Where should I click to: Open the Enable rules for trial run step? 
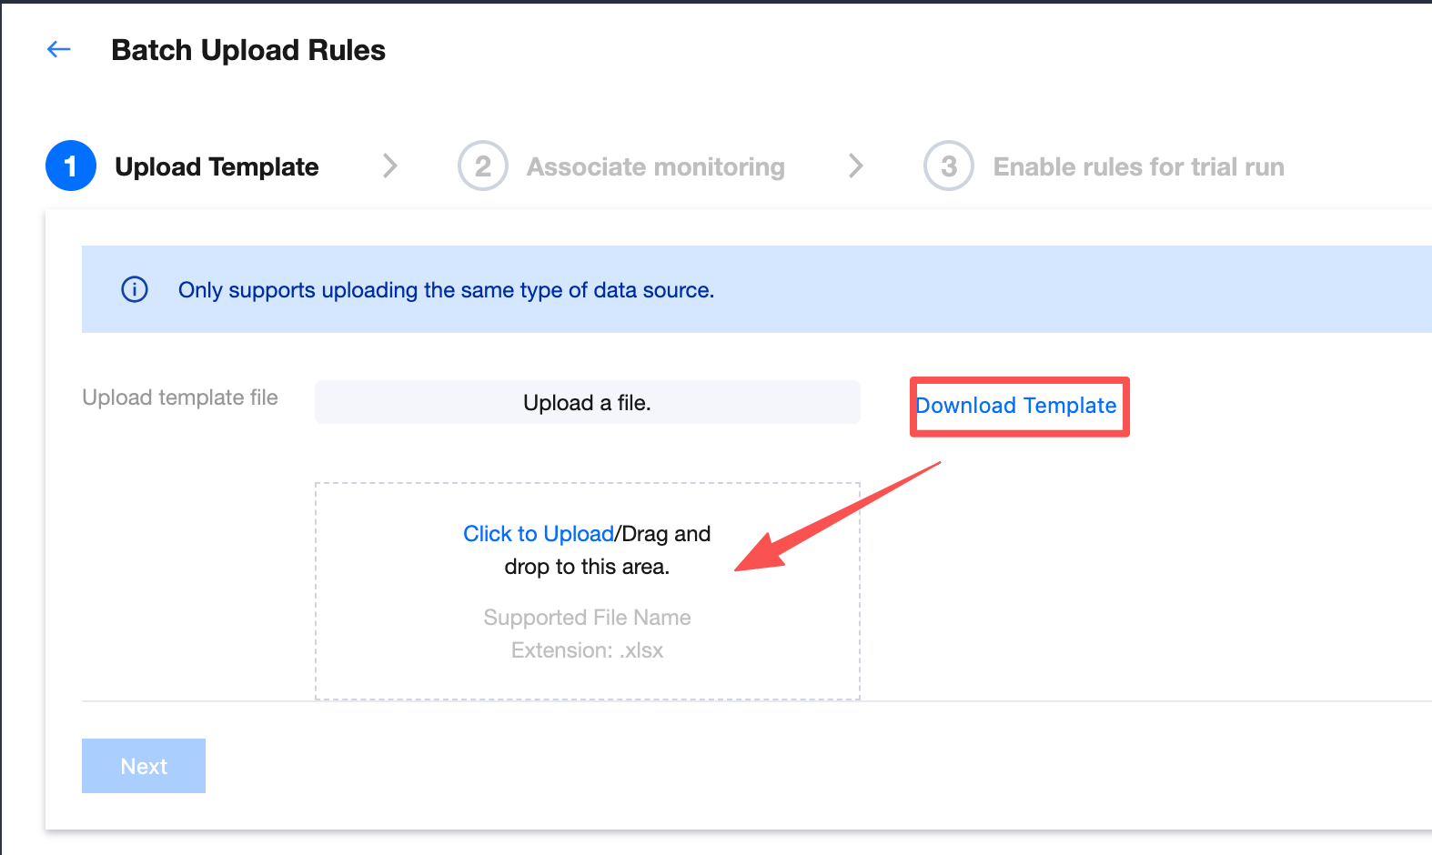click(1138, 167)
